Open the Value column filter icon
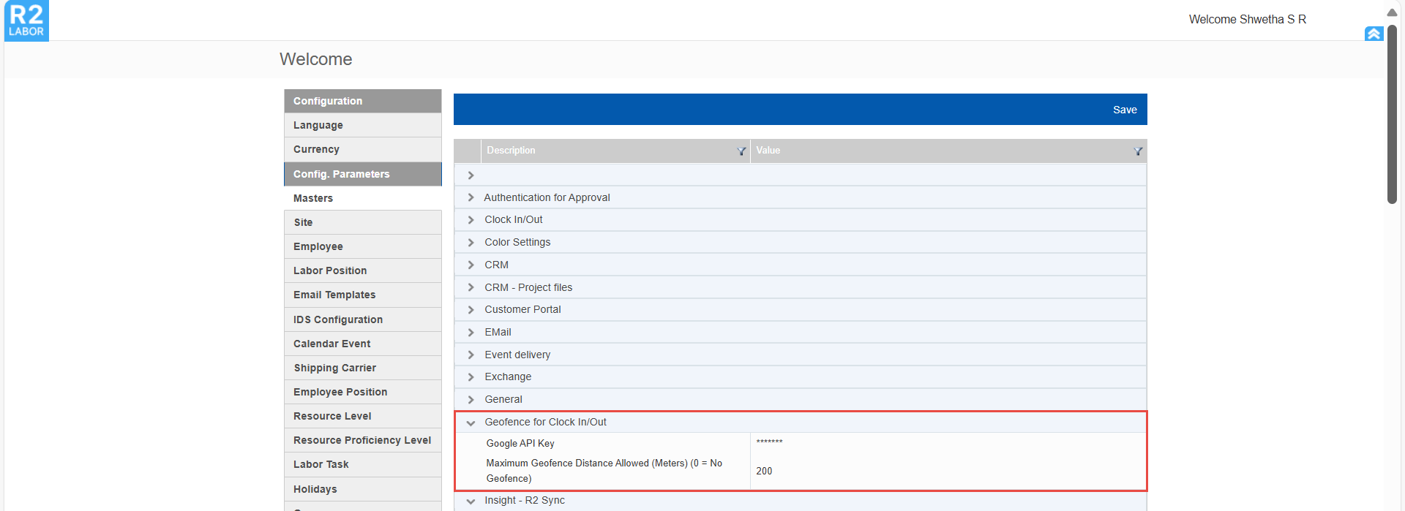This screenshot has height=511, width=1405. pos(1138,151)
